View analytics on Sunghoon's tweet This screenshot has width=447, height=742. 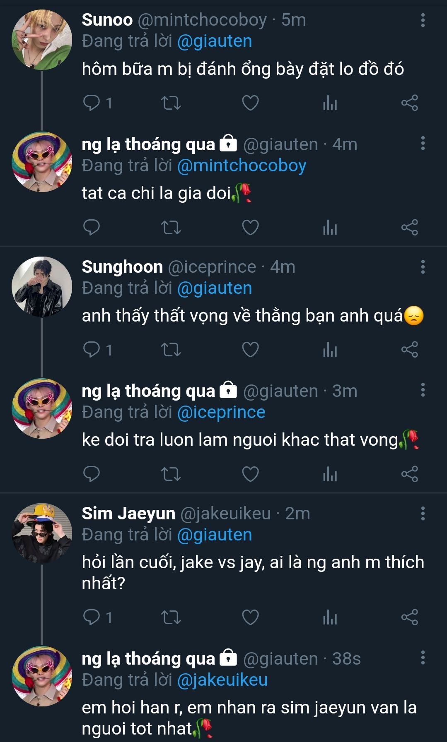[330, 350]
